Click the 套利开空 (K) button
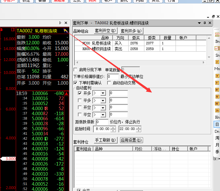The width and height of the screenshot is (220, 191). pos(106,31)
